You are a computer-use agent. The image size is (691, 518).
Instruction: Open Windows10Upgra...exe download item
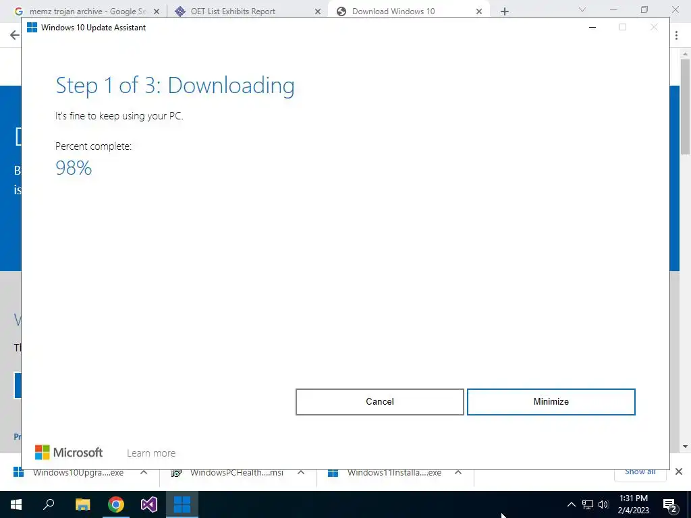[x=78, y=473]
